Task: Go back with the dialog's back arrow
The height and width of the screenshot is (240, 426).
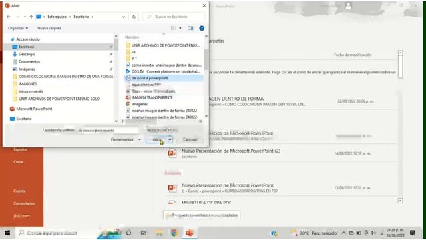Action: [9, 17]
